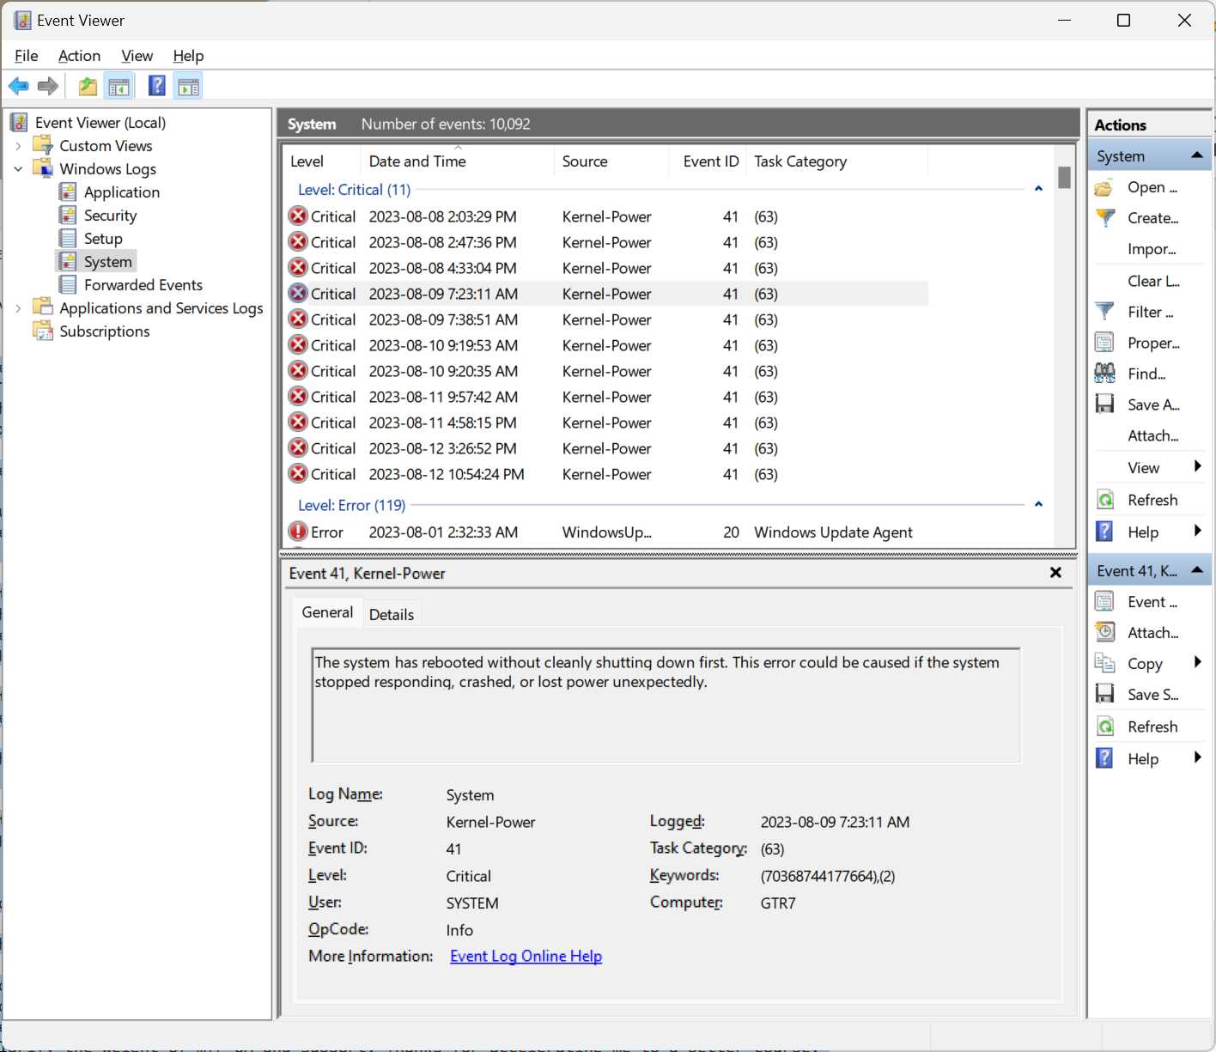Open Help using the question mark icon
This screenshot has height=1052, width=1216.
click(157, 85)
